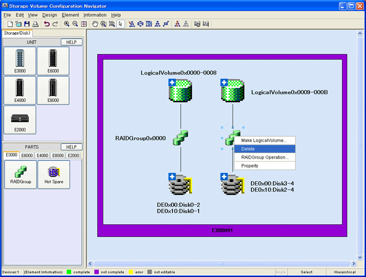Select the E6000 unit thumbnail
Image resolution: width=366 pixels, height=277 pixels.
point(53,61)
